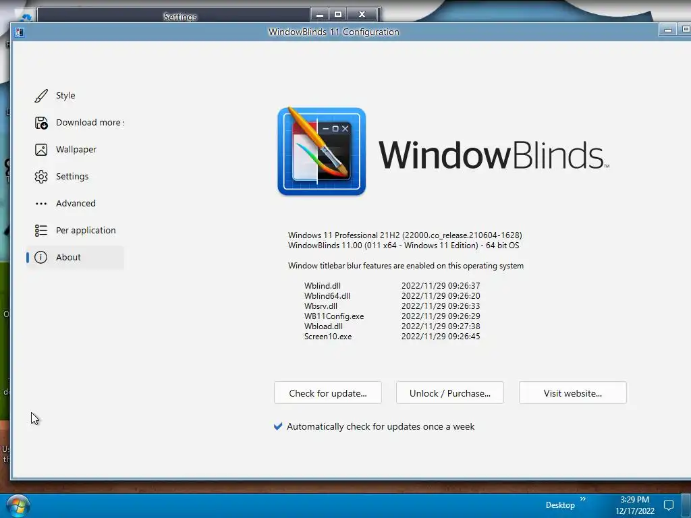This screenshot has height=518, width=691.
Task: Click the Visit website button
Action: click(573, 393)
